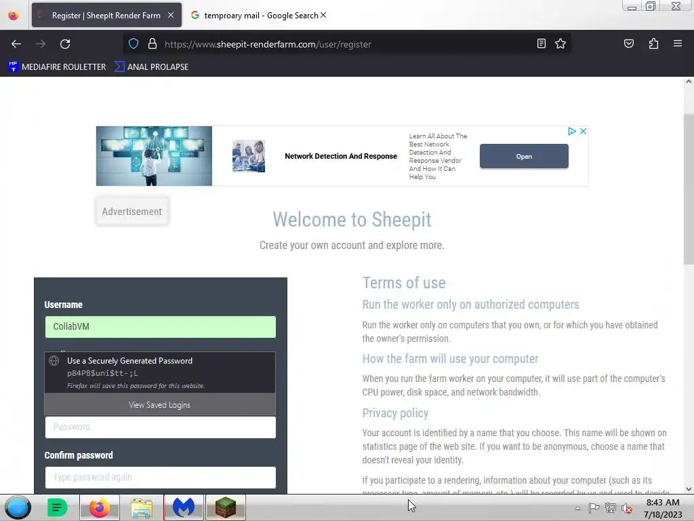
Task: Open tracking protection shield info
Action: [x=134, y=44]
